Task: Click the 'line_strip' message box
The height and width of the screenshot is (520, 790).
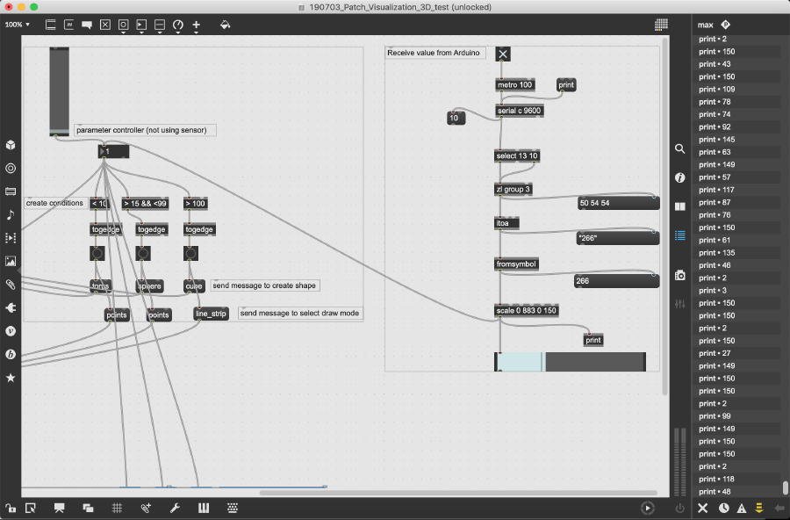Action: [211, 314]
